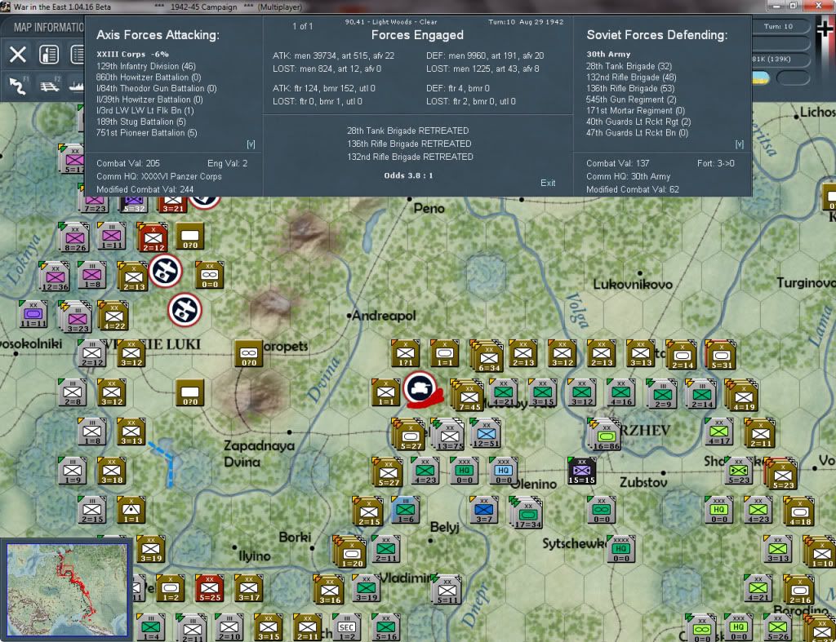Click the XXIII Corps -6% heading
Image resolution: width=836 pixels, height=642 pixels.
point(133,54)
